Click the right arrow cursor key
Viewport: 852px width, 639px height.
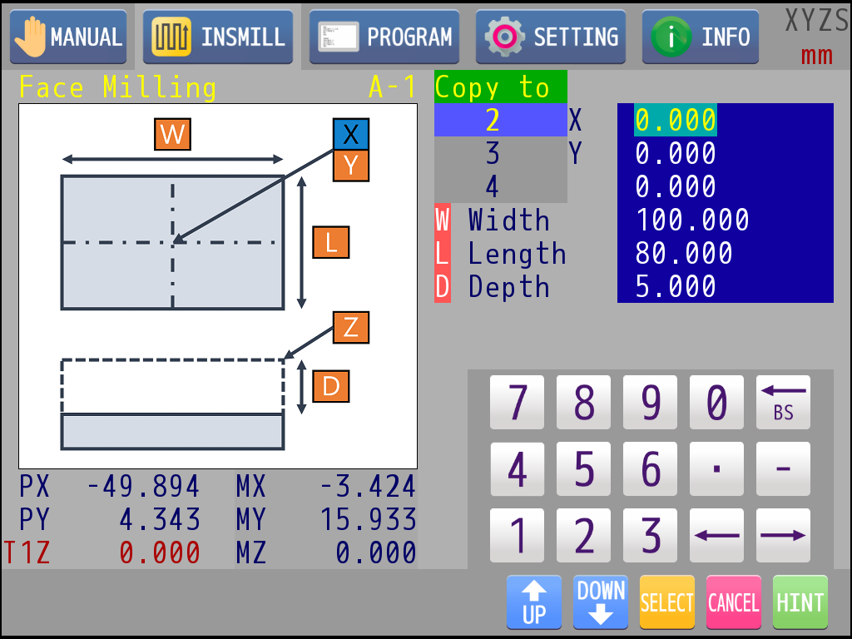783,536
